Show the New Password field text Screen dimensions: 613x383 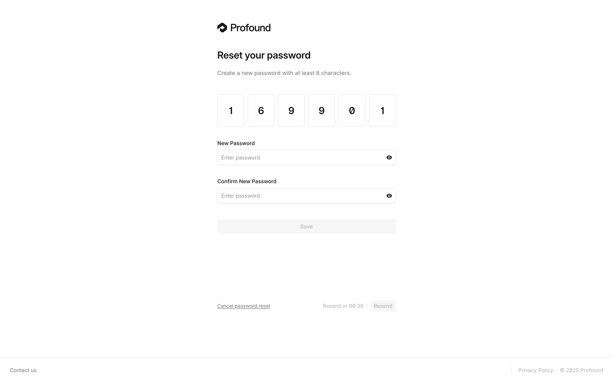(389, 158)
